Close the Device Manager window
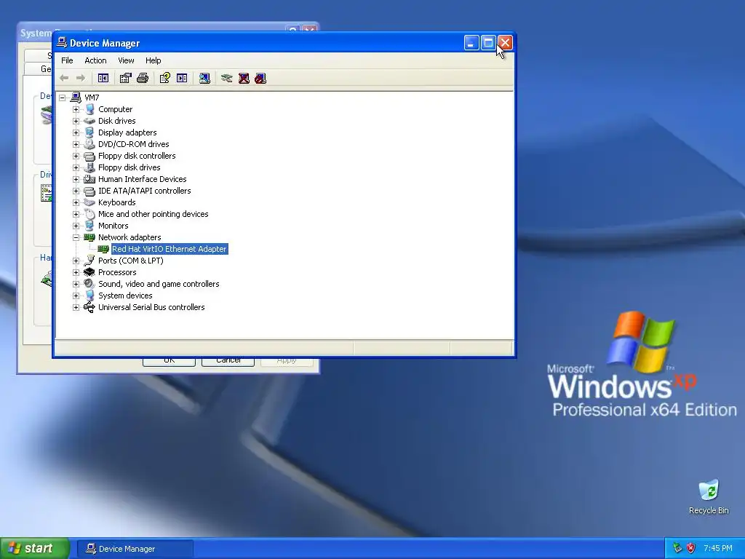This screenshot has height=559, width=745. click(505, 43)
